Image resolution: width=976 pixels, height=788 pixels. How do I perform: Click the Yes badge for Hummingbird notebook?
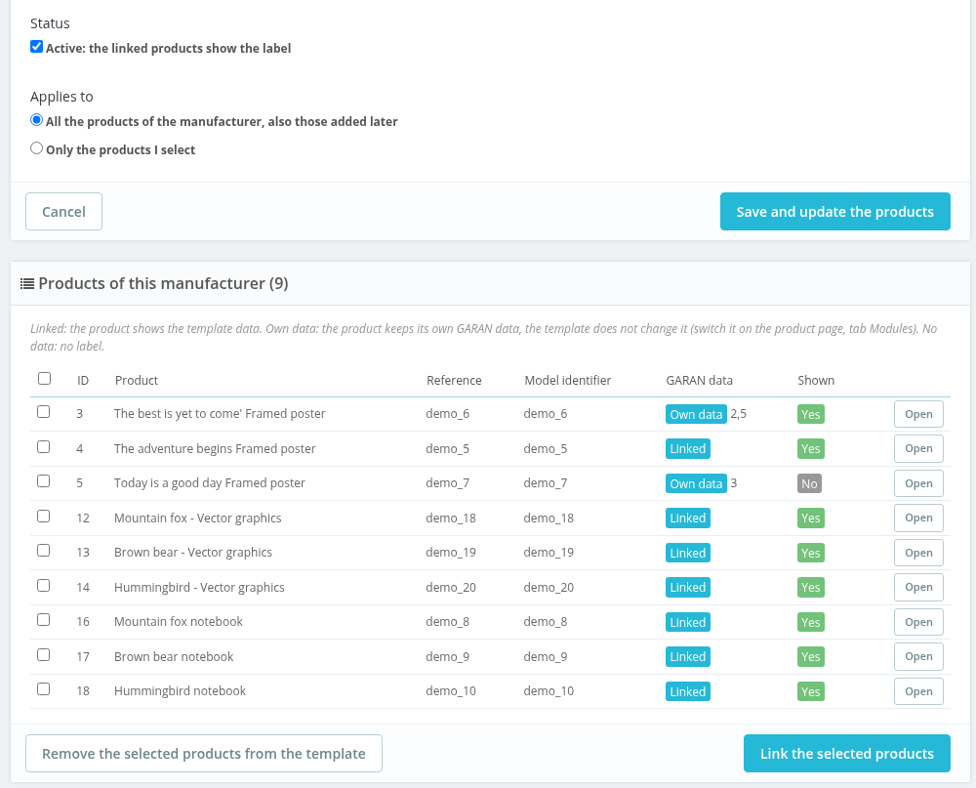coord(810,691)
